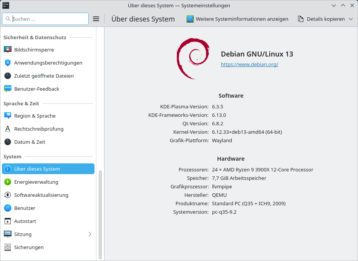Focus the Suchen search field
Image resolution: width=358 pixels, height=261 pixels.
click(x=49, y=19)
